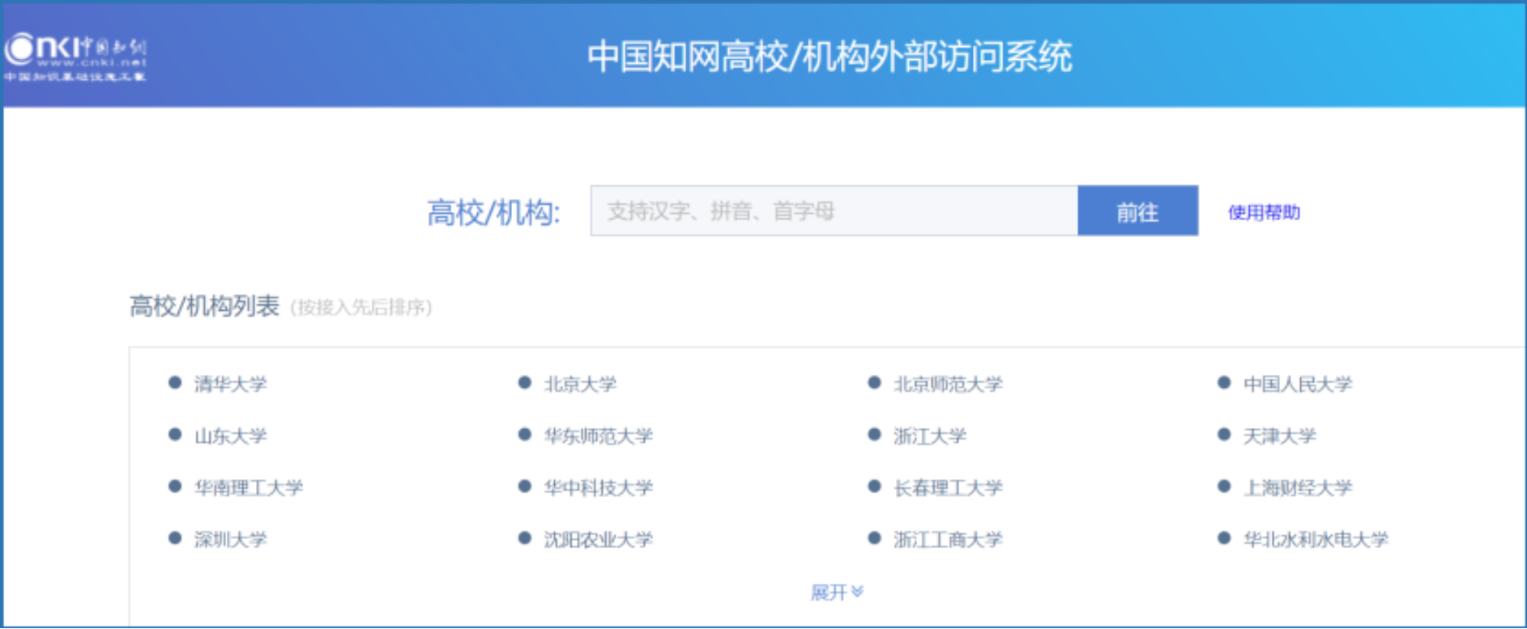The height and width of the screenshot is (629, 1527).
Task: Choose 华东师范大学 entry
Action: (x=598, y=436)
